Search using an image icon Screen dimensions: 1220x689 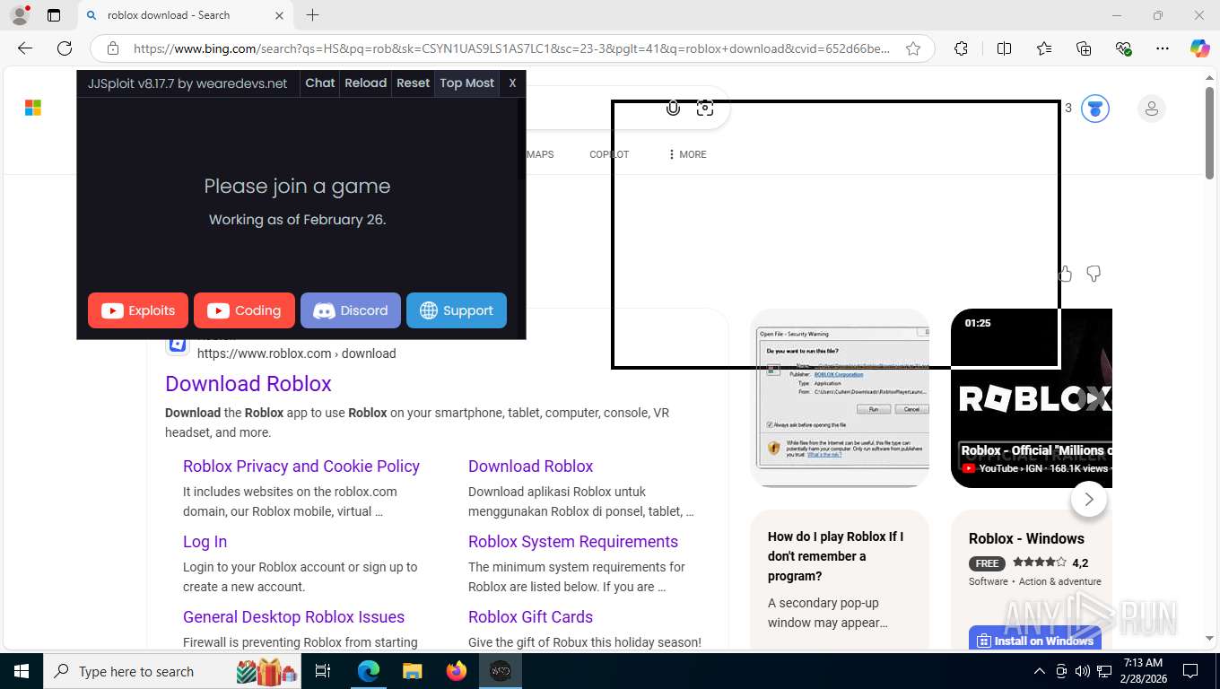pos(705,109)
